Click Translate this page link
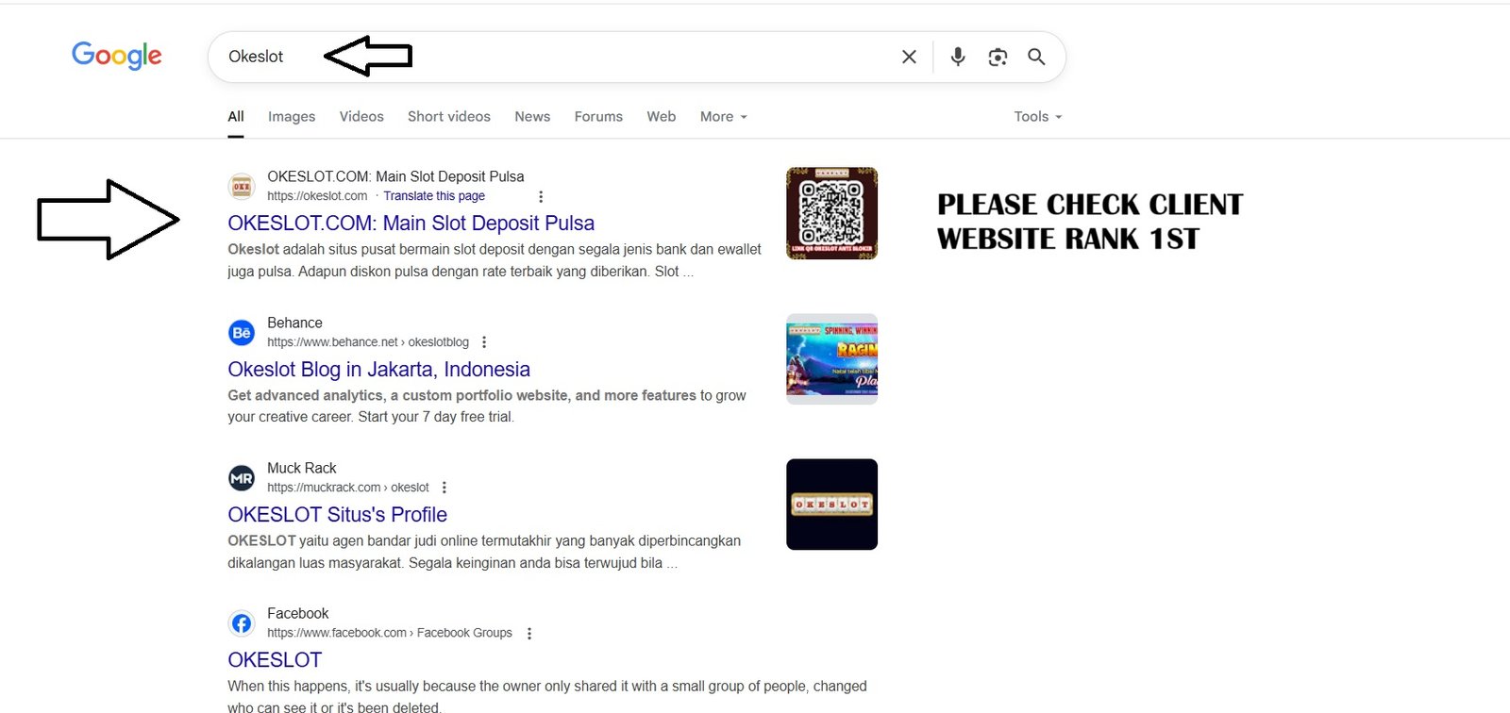The image size is (1510, 713). 434,196
